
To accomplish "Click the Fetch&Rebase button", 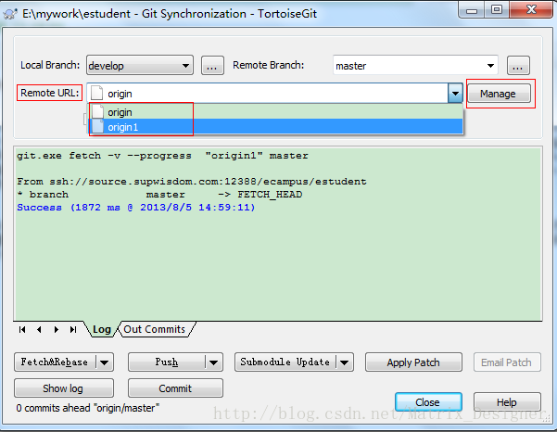I will [x=55, y=362].
